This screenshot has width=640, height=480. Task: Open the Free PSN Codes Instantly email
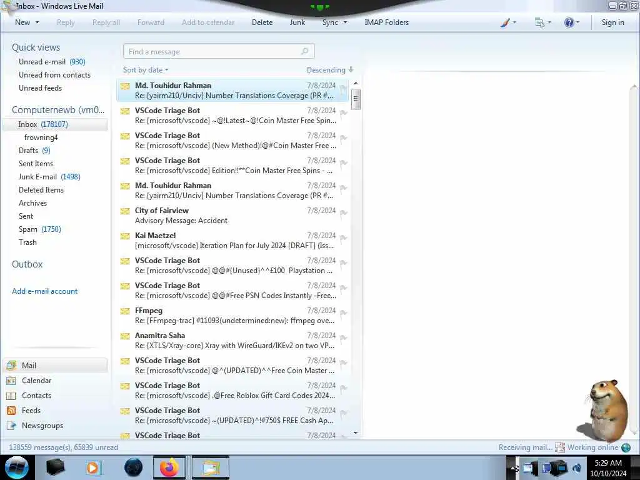point(232,290)
